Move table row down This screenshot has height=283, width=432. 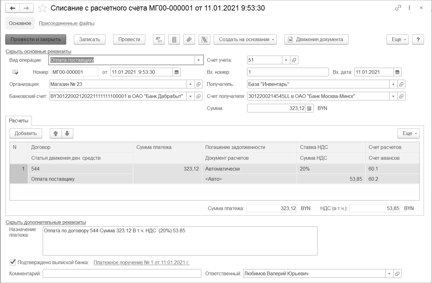(x=67, y=133)
